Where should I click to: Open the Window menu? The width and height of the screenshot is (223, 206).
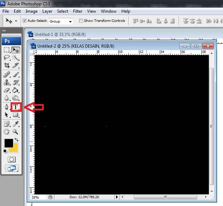click(x=109, y=11)
